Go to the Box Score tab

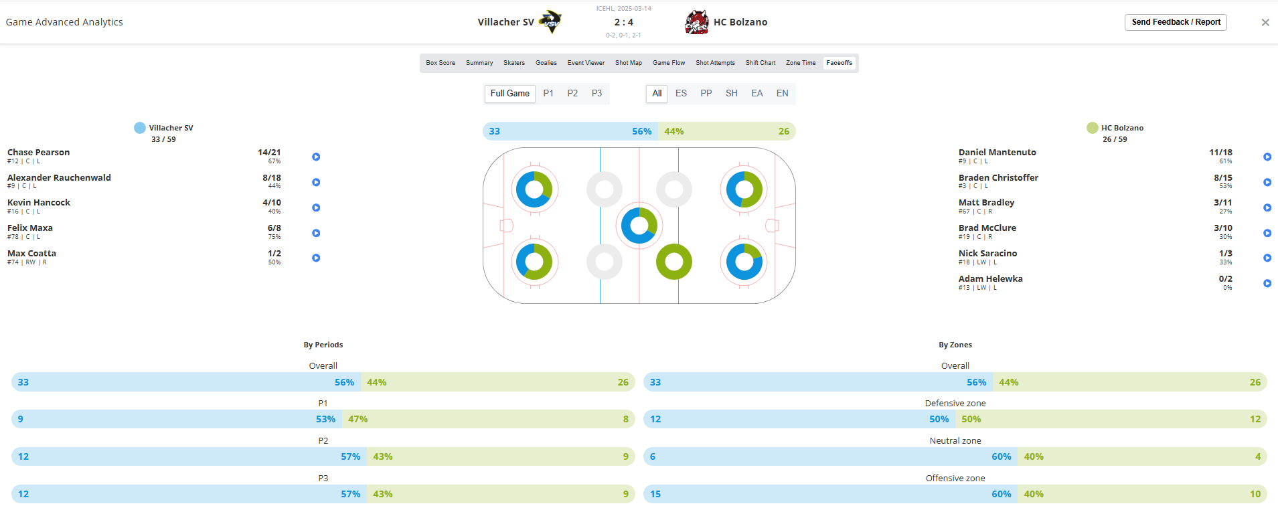click(x=441, y=63)
